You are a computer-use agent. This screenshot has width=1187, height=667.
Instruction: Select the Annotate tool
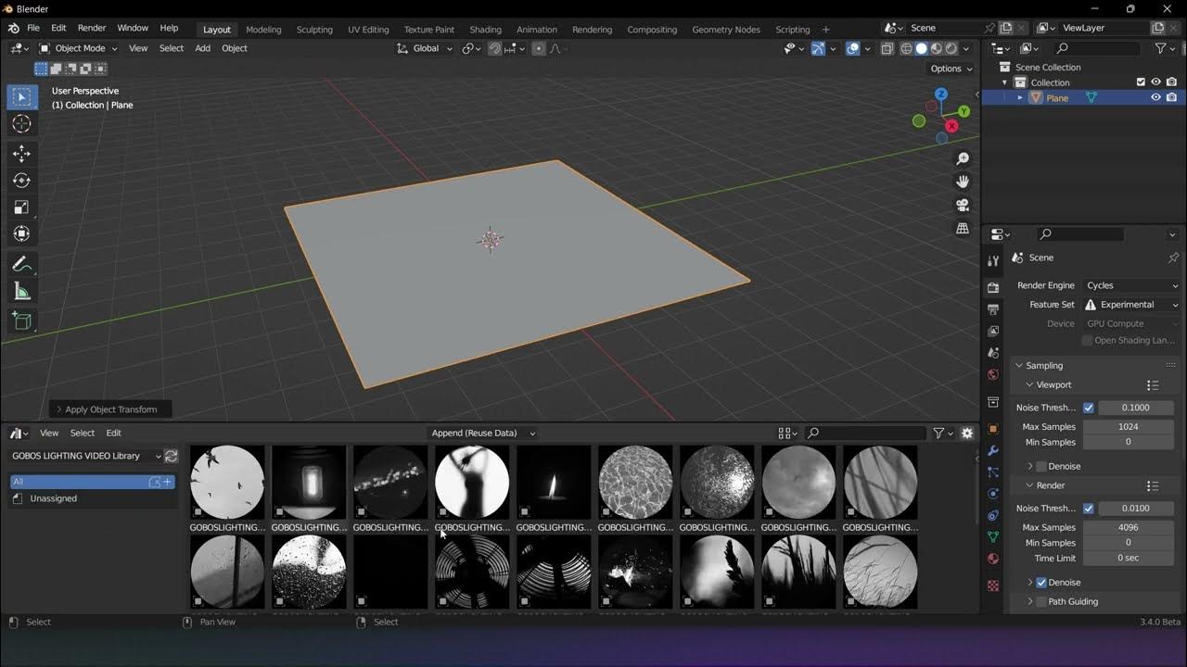pyautogui.click(x=22, y=265)
